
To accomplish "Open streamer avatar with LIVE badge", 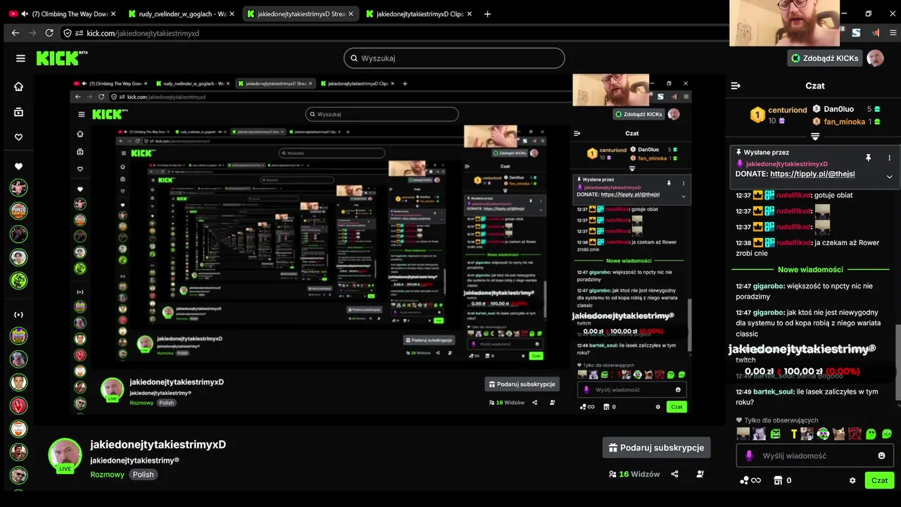I will [65, 456].
